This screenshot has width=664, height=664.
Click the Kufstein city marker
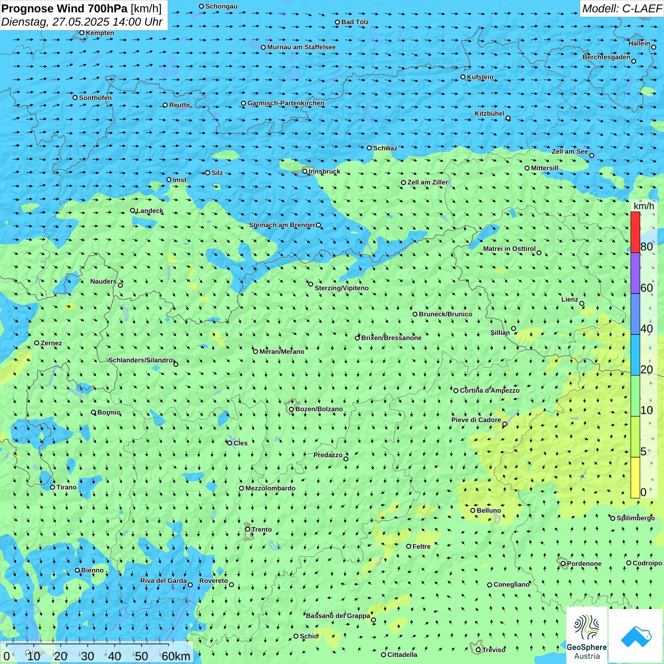tap(463, 77)
